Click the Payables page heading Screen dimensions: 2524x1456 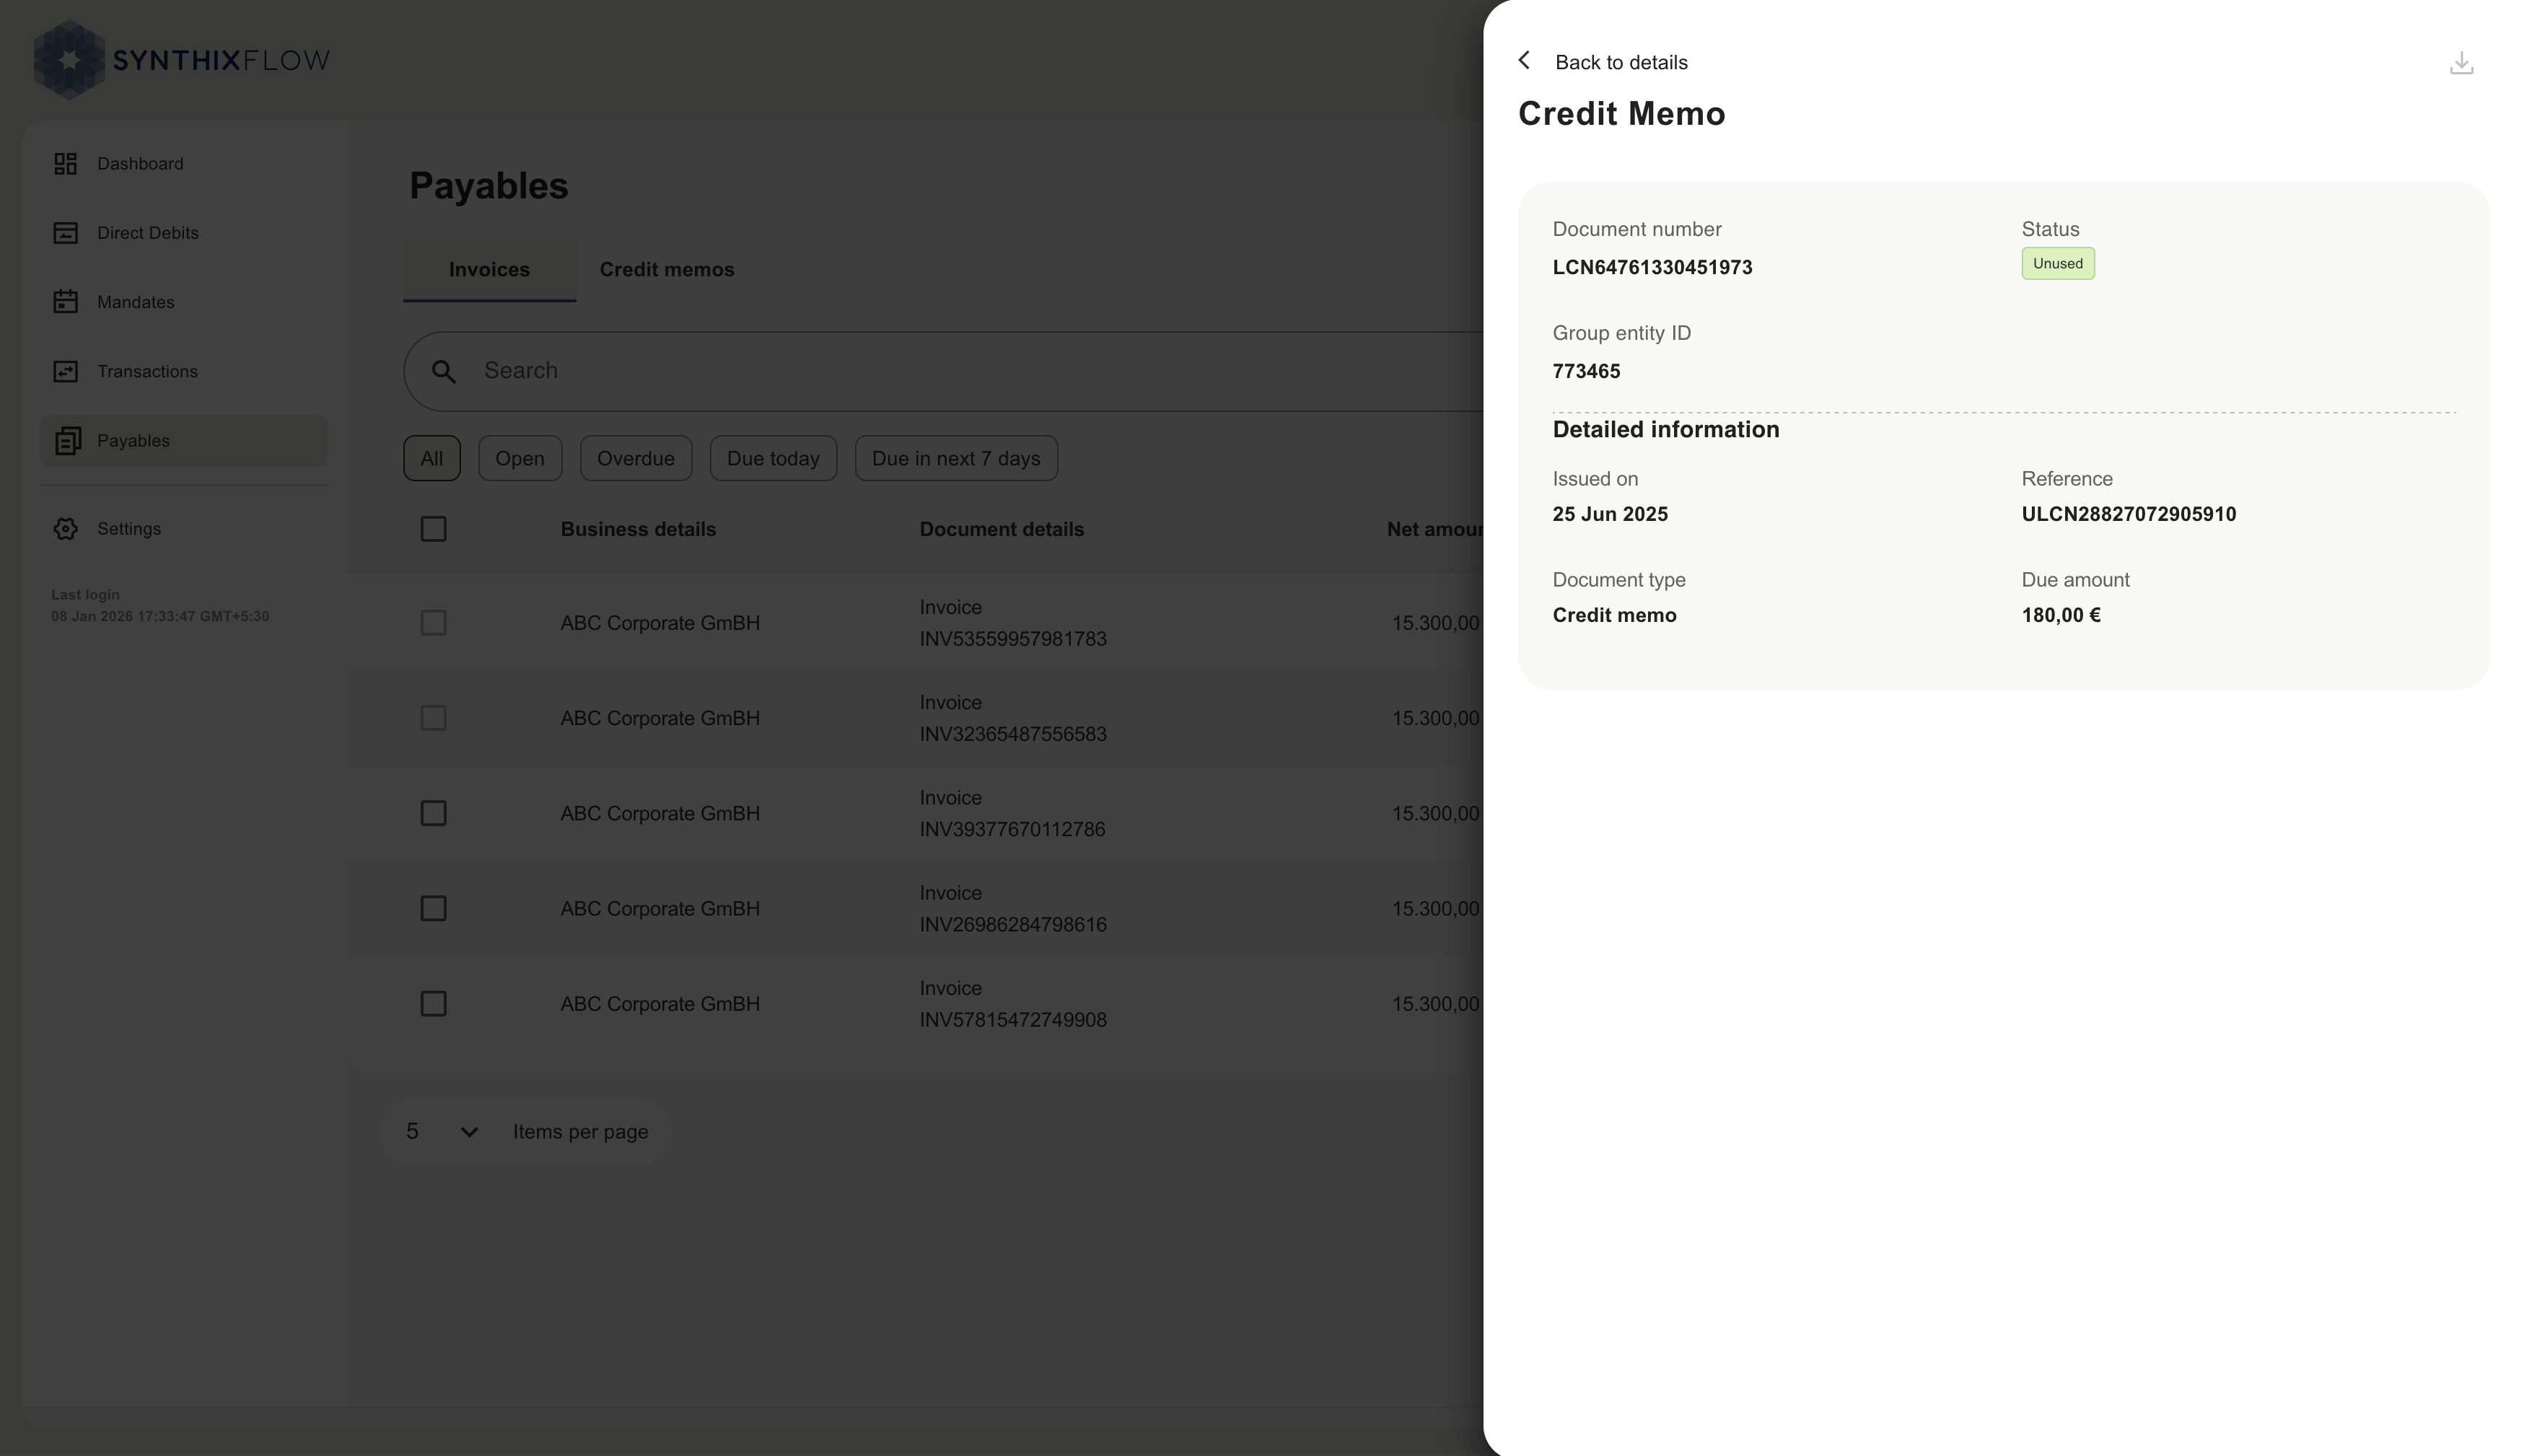click(x=488, y=187)
